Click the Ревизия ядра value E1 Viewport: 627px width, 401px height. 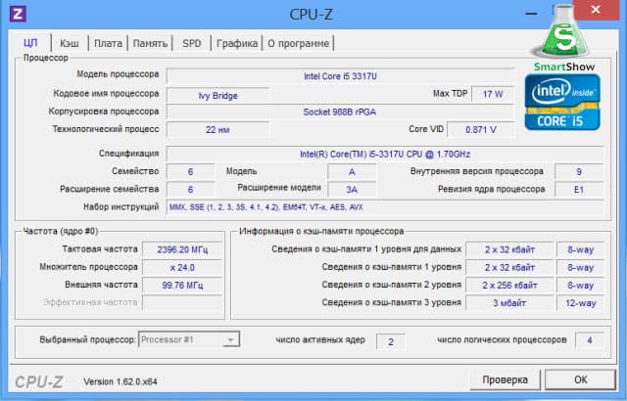(579, 189)
